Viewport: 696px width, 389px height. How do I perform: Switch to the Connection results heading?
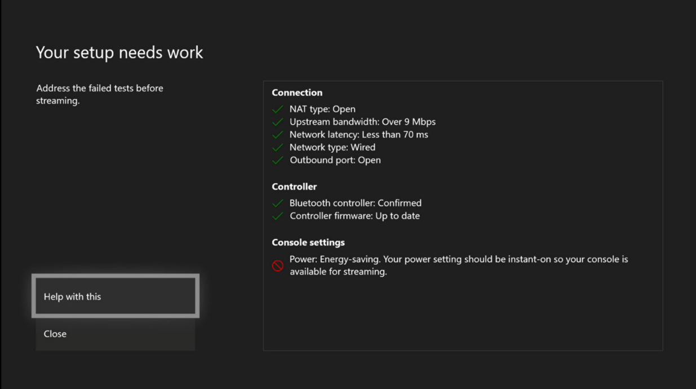(297, 92)
